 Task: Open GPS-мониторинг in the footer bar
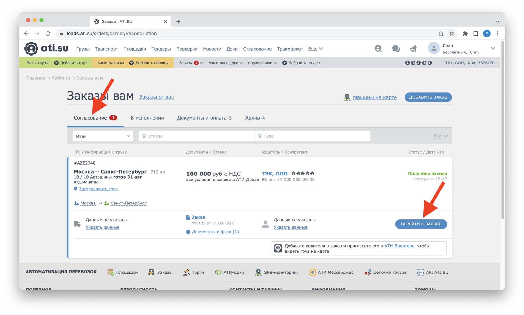click(277, 272)
